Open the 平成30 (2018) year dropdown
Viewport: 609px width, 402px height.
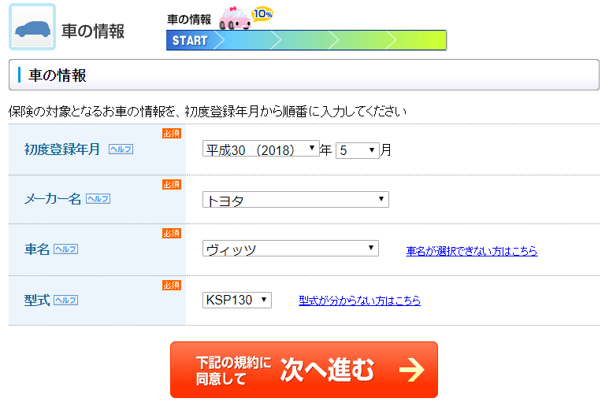tap(261, 149)
